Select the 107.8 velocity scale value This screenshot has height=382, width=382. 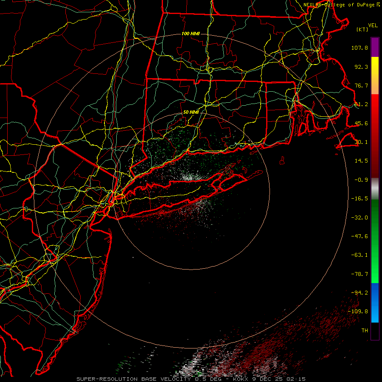click(360, 48)
